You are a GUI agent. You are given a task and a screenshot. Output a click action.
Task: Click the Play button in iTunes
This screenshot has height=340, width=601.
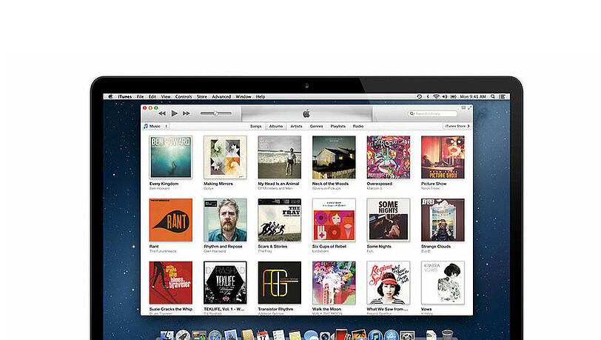click(175, 113)
